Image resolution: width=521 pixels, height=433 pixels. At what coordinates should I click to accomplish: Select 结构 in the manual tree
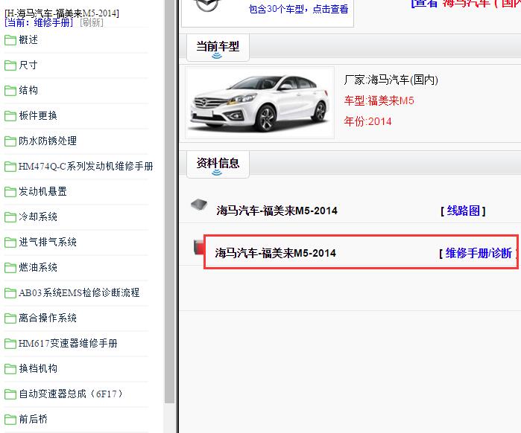pyautogui.click(x=28, y=90)
